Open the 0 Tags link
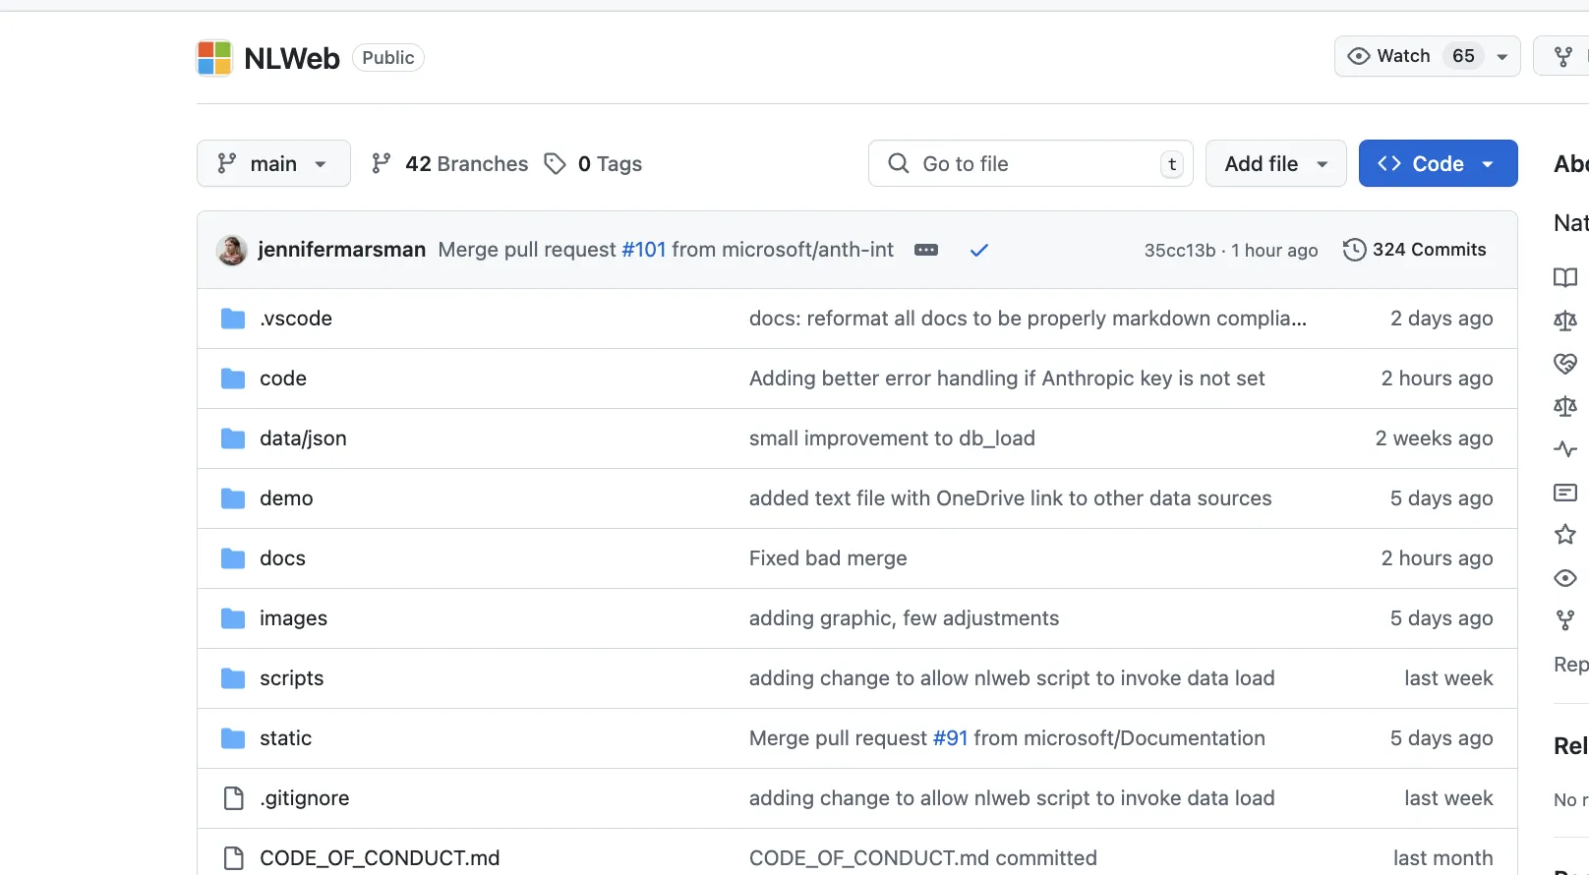1589x875 pixels. point(593,163)
